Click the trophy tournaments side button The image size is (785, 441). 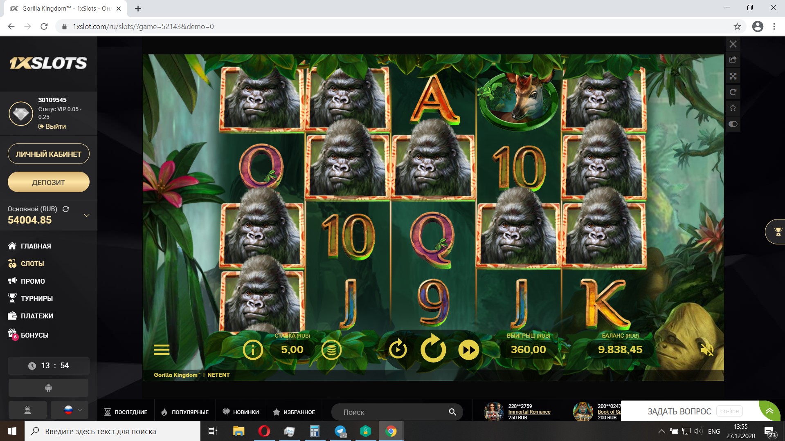[x=777, y=232]
